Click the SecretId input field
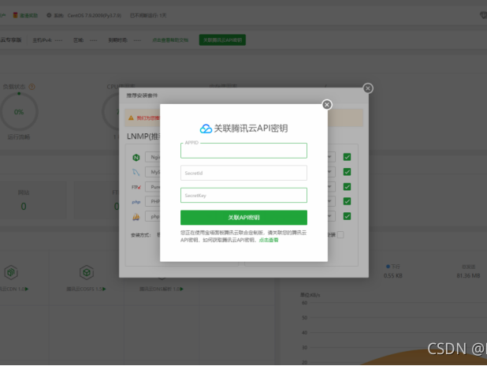The image size is (487, 366). pyautogui.click(x=243, y=173)
